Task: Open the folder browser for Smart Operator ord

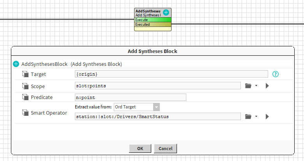Action: [248, 116]
